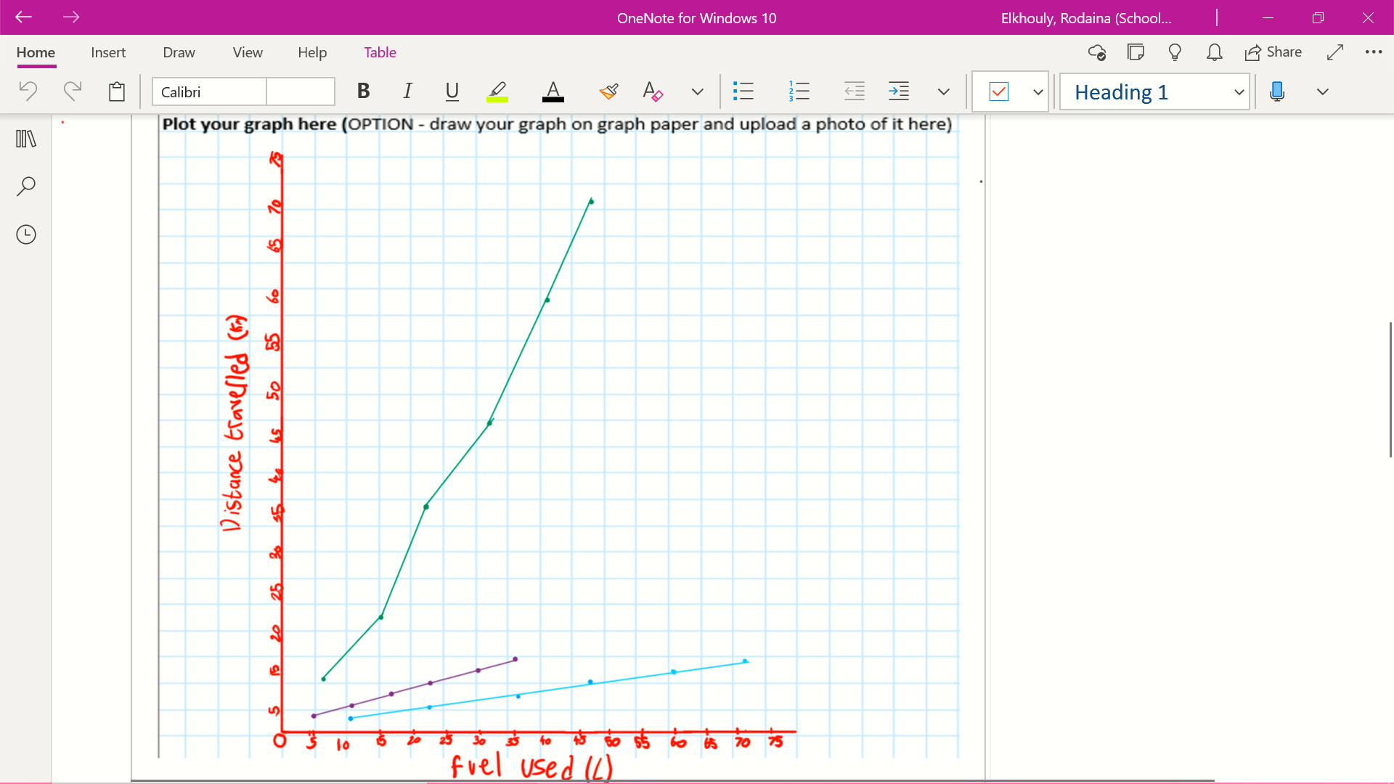Image resolution: width=1394 pixels, height=784 pixels.
Task: Toggle bold formatting
Action: pyautogui.click(x=363, y=91)
